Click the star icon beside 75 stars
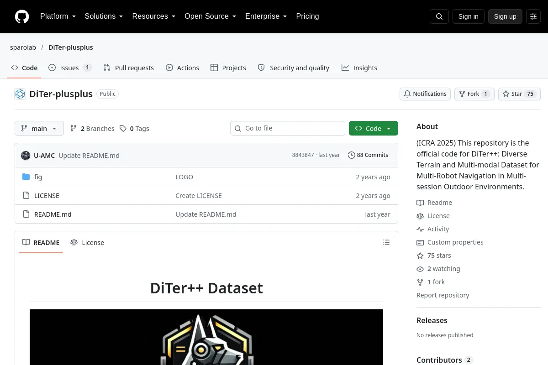 (x=420, y=255)
